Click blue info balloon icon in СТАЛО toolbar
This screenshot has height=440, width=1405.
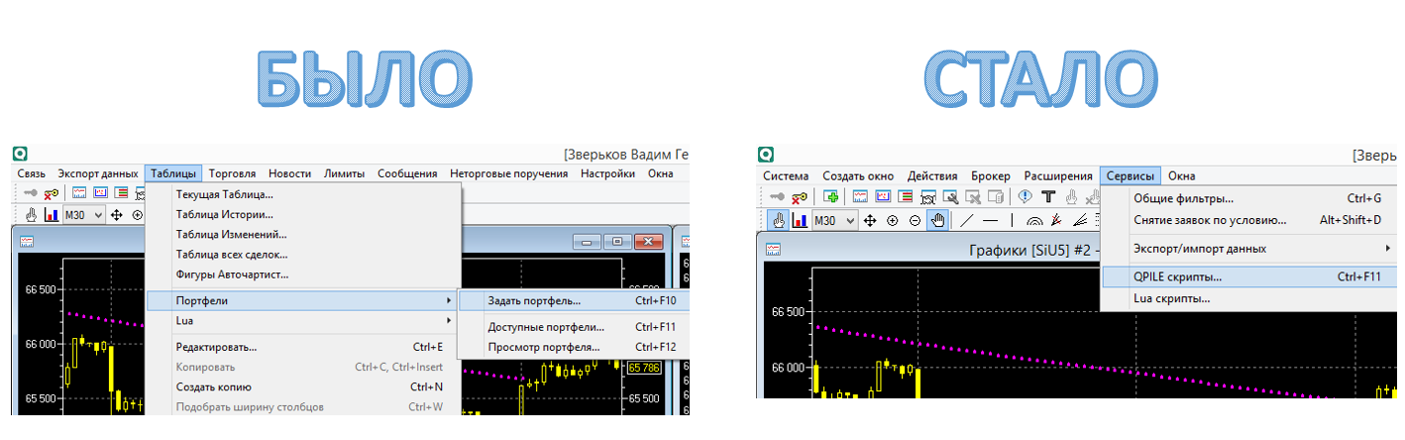pyautogui.click(x=1026, y=197)
